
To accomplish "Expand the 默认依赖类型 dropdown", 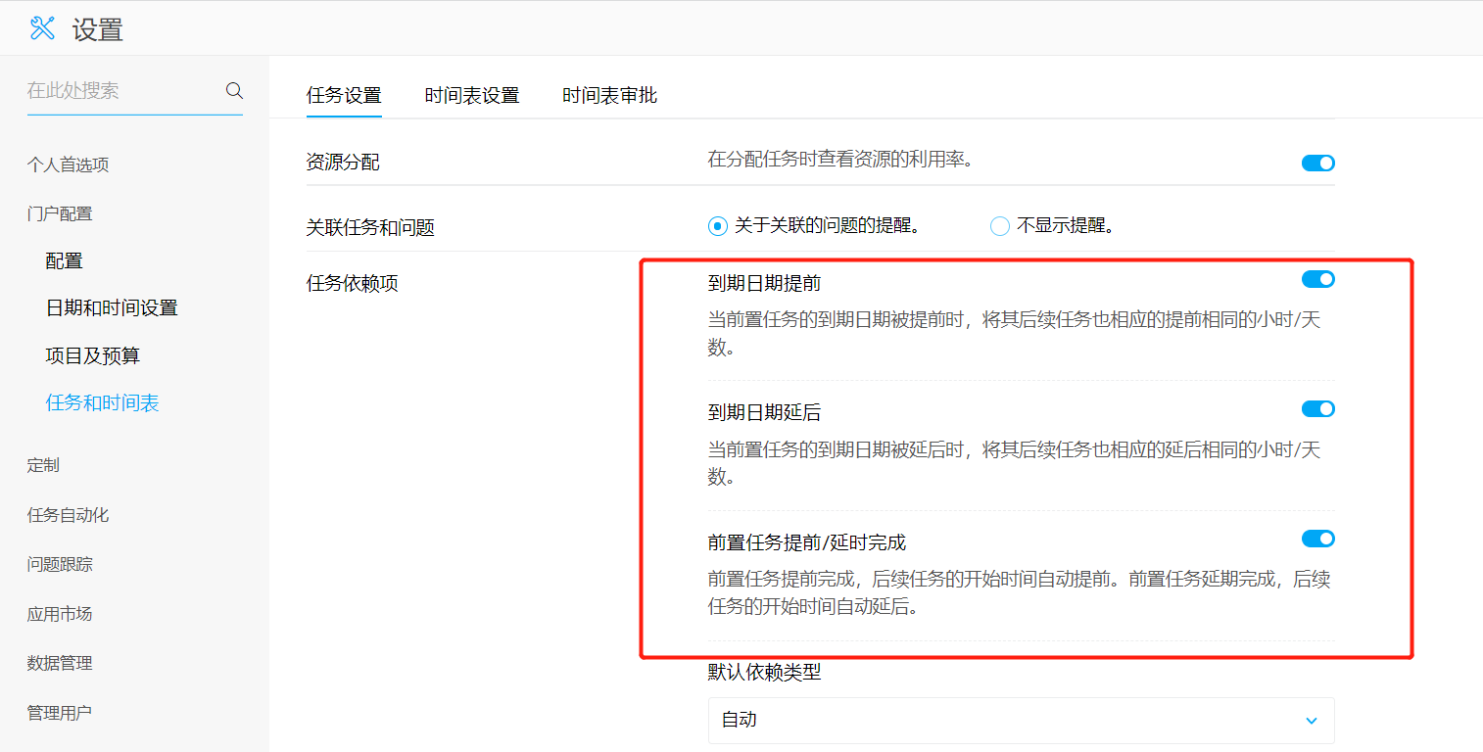I will click(1021, 721).
